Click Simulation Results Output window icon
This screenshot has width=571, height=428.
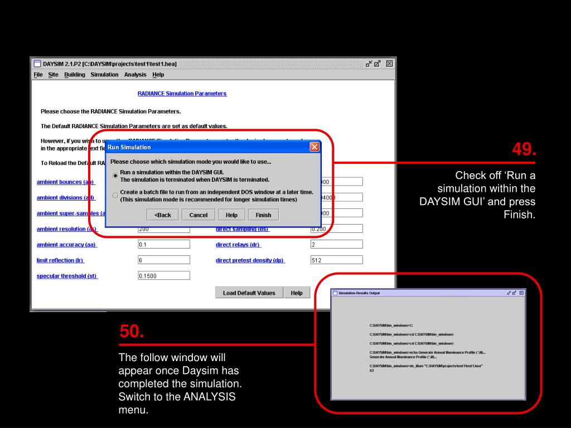335,293
